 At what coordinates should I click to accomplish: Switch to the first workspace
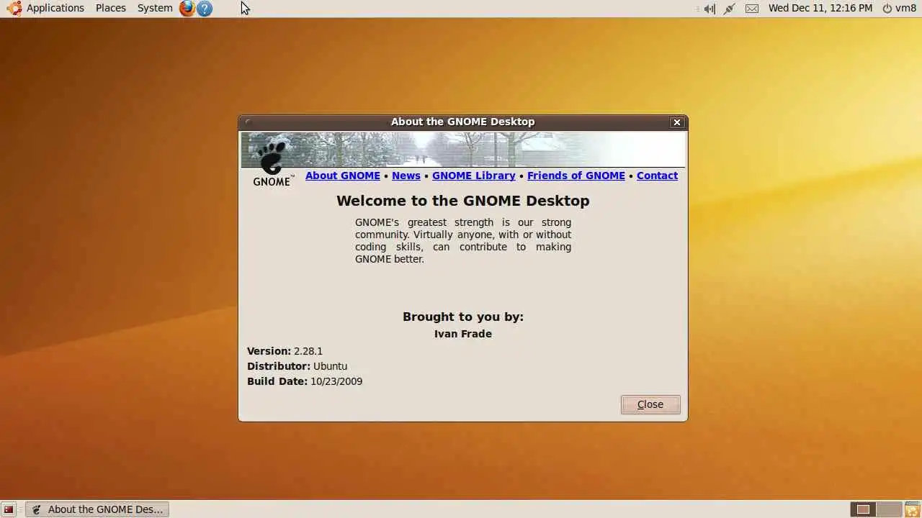click(863, 509)
